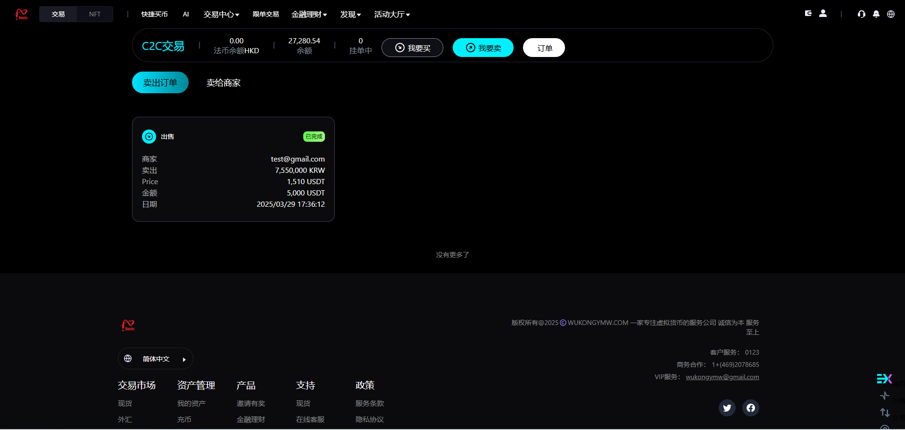Click the Denis logo top left
The image size is (905, 430).
point(21,14)
